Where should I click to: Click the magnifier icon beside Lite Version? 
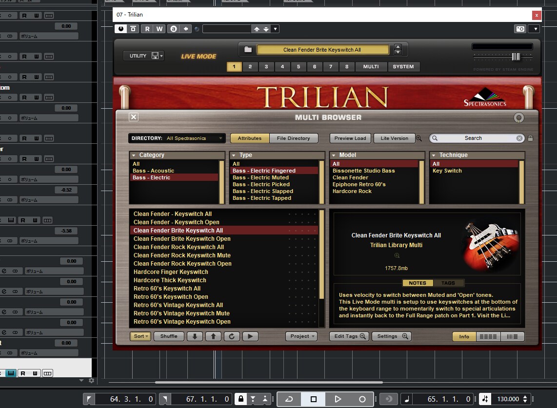coord(419,138)
